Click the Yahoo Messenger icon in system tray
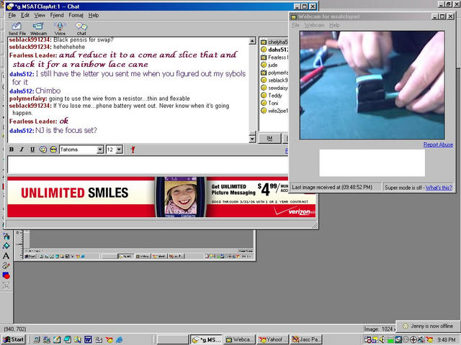Screen dimensions: 461x345 tap(429, 340)
